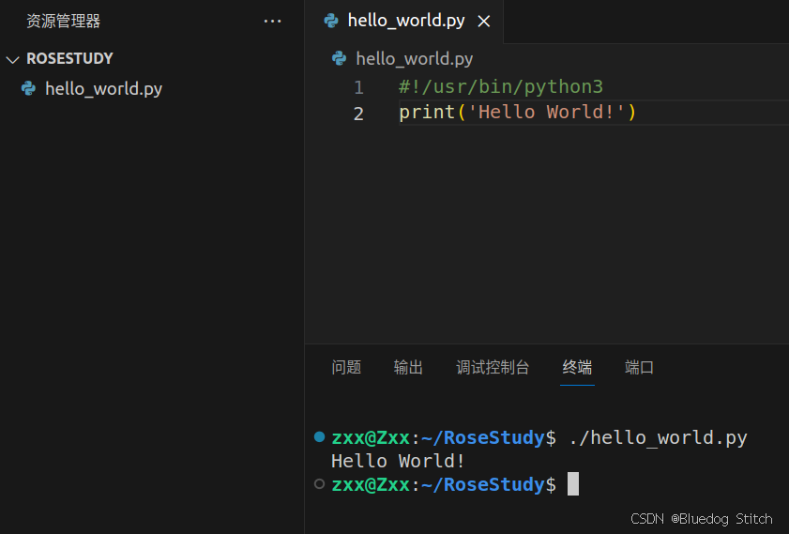Click the hollow circle marker on current prompt
789x534 pixels.
tap(319, 483)
